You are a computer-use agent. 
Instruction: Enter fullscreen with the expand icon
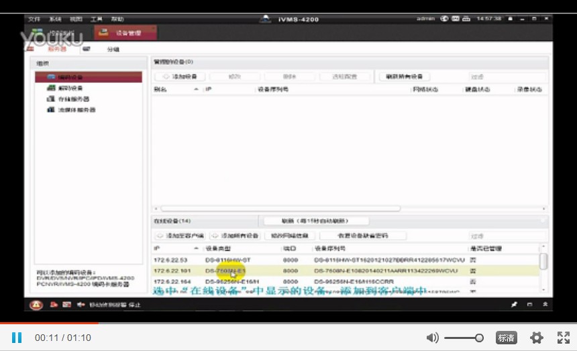point(564,338)
